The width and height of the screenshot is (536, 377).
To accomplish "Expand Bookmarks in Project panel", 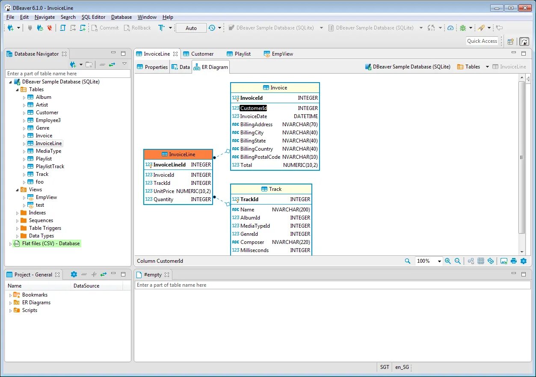I will pyautogui.click(x=11, y=295).
